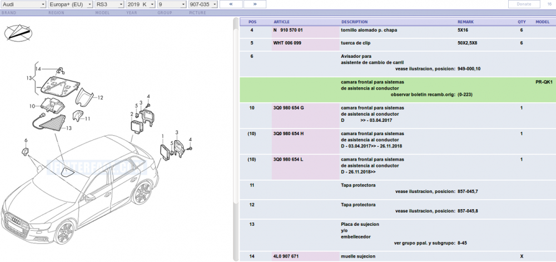This screenshot has height=262, width=556.
Task: Click the POS column header
Action: click(x=252, y=22)
